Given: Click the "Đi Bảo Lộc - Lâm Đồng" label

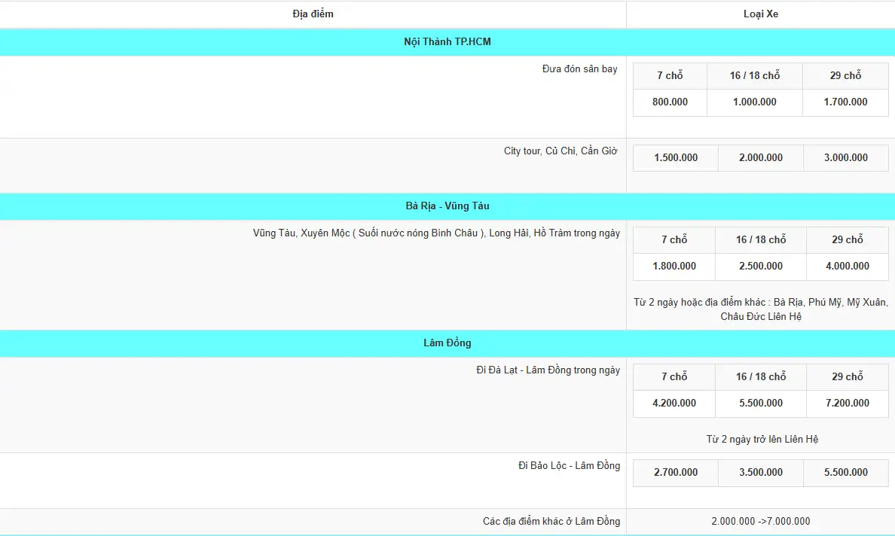Looking at the screenshot, I should [569, 466].
